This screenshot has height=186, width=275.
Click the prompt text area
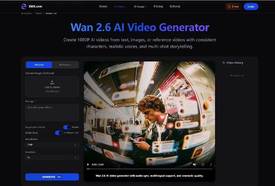[52, 113]
